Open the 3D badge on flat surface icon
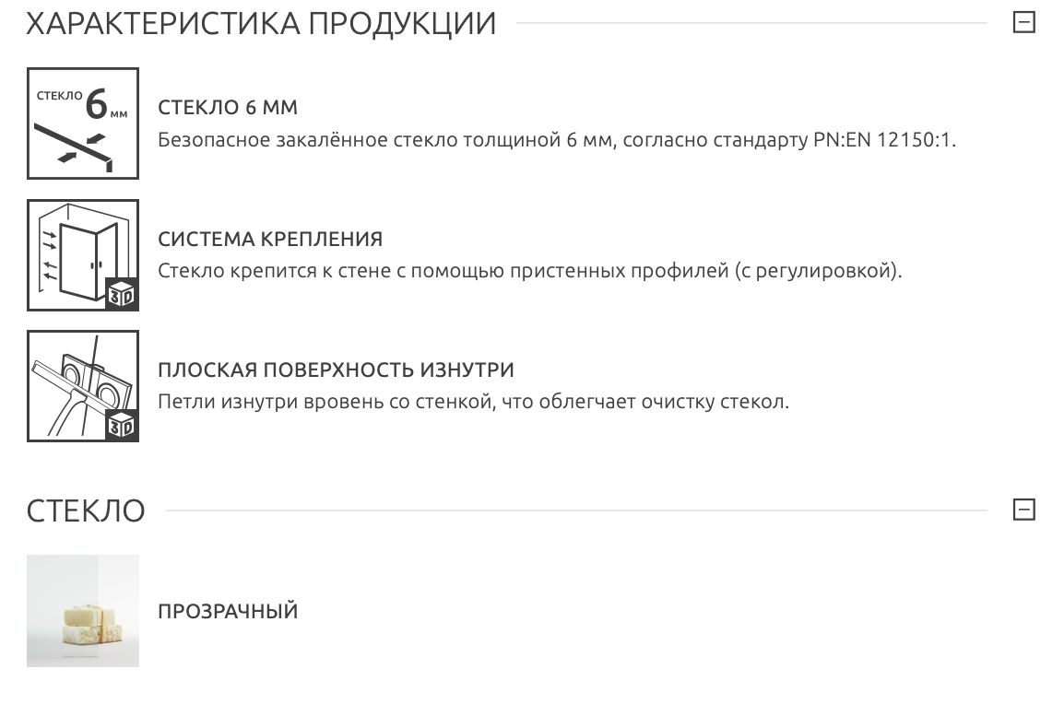 (x=122, y=426)
